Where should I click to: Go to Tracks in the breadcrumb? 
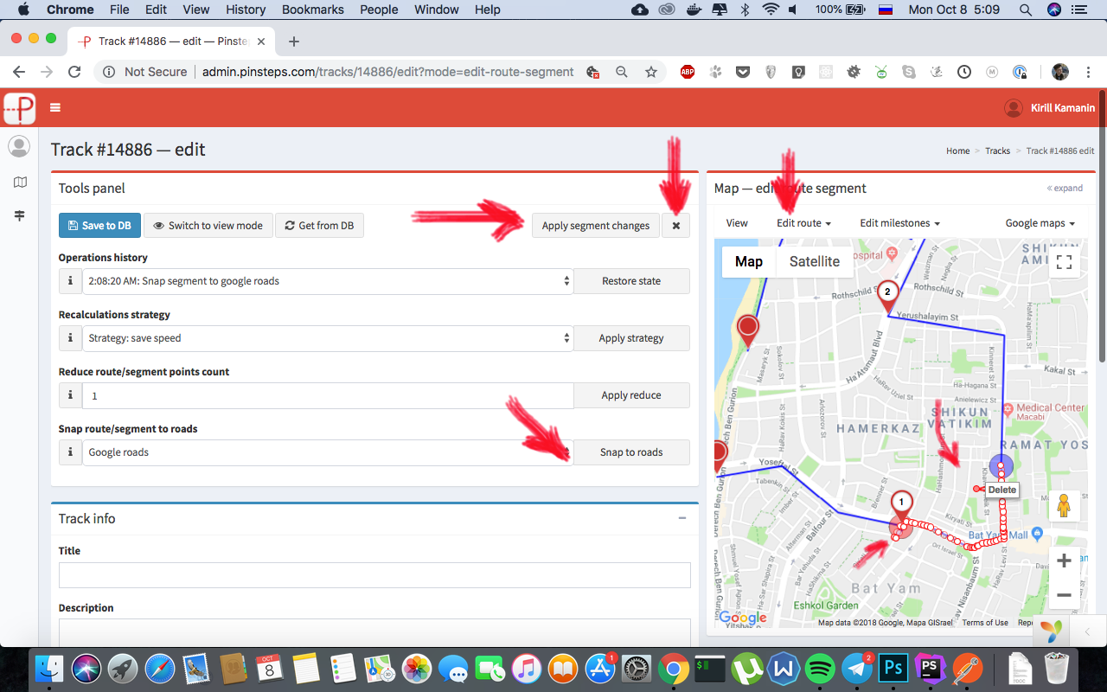click(997, 151)
